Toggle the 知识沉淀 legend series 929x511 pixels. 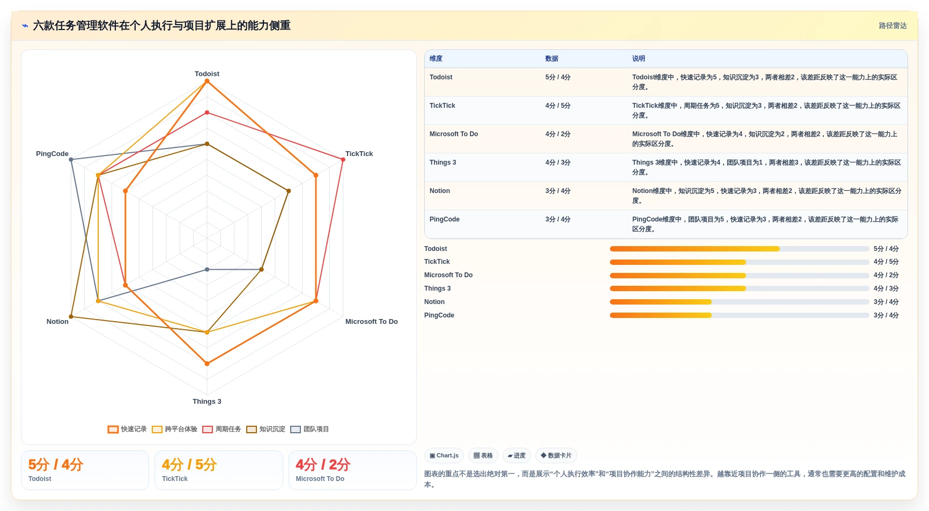pos(266,429)
